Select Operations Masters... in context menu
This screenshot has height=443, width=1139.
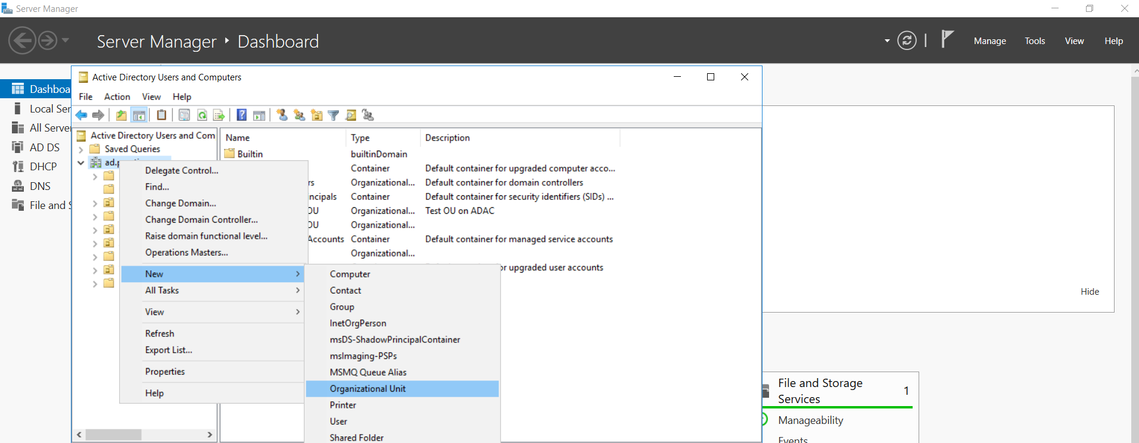click(212, 252)
